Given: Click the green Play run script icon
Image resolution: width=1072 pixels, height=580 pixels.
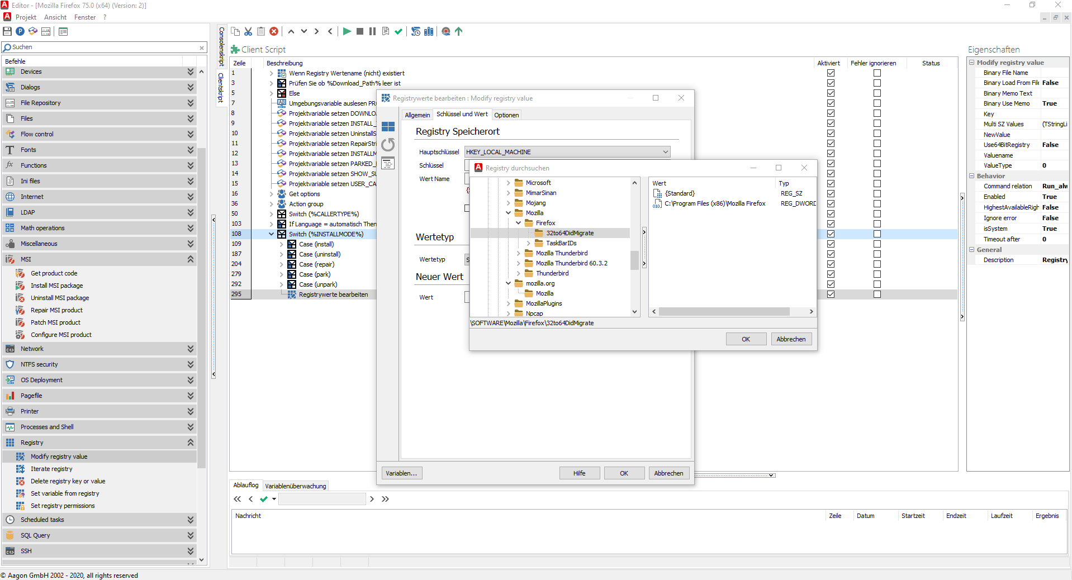Looking at the screenshot, I should pyautogui.click(x=347, y=31).
